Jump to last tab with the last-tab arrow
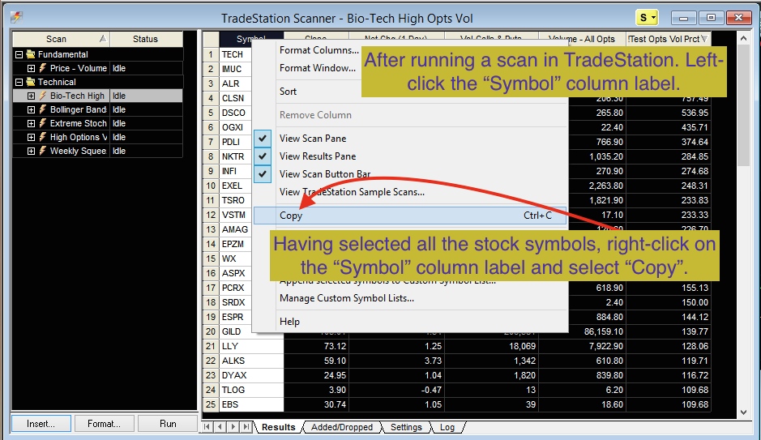Screen dimensions: 761x440 [x=246, y=426]
